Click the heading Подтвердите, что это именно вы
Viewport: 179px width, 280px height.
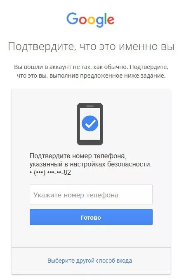click(91, 46)
